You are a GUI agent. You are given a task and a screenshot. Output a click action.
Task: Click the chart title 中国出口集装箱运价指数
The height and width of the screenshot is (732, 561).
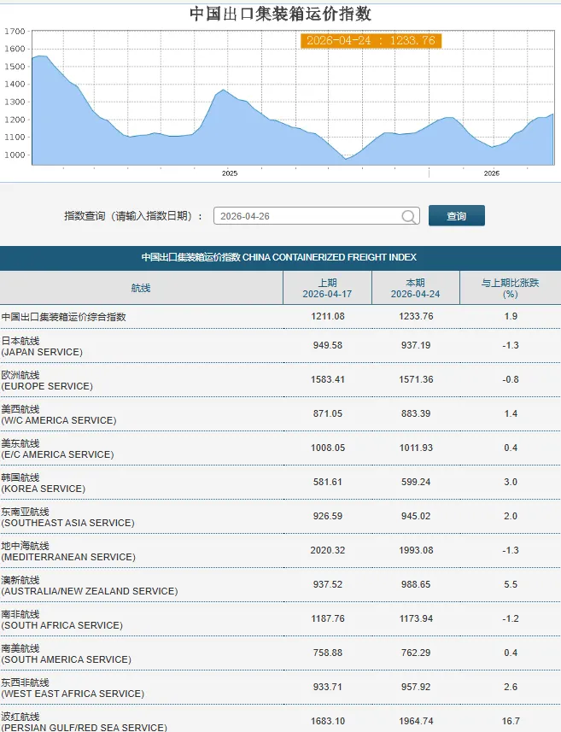(280, 15)
